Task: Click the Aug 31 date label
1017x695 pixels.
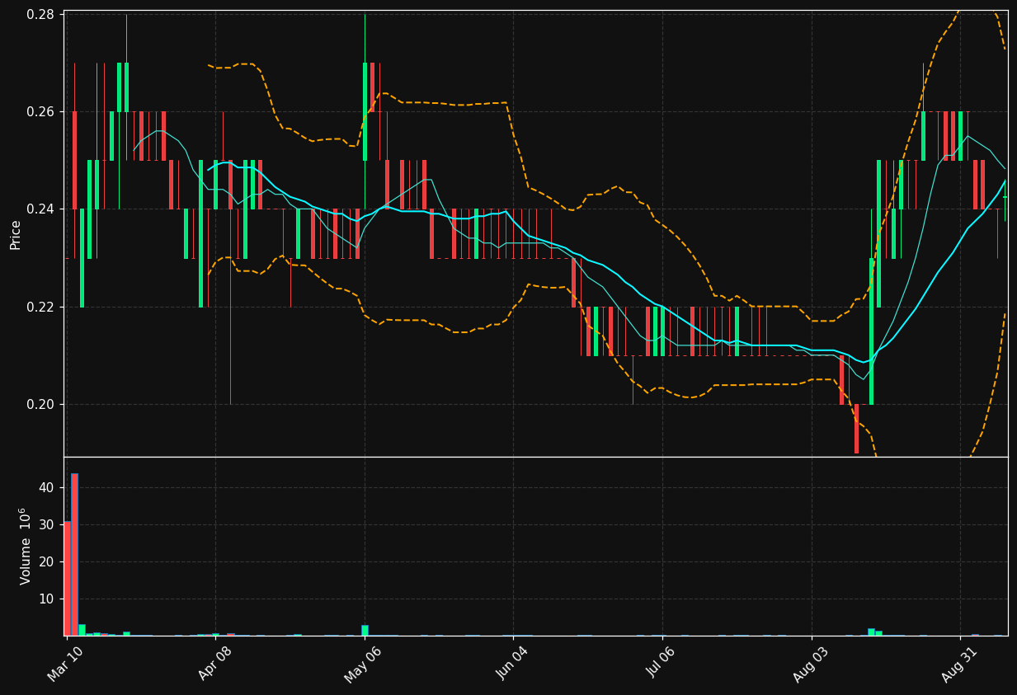Action: click(x=959, y=663)
